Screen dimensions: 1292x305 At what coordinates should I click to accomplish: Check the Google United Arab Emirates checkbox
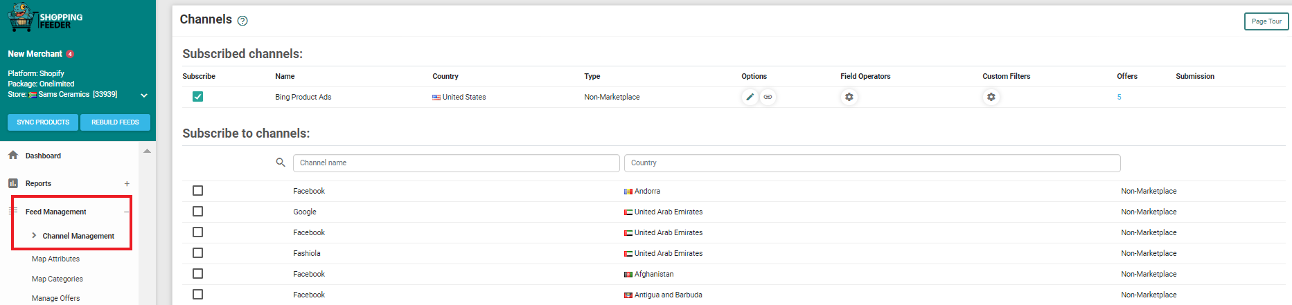tap(197, 212)
